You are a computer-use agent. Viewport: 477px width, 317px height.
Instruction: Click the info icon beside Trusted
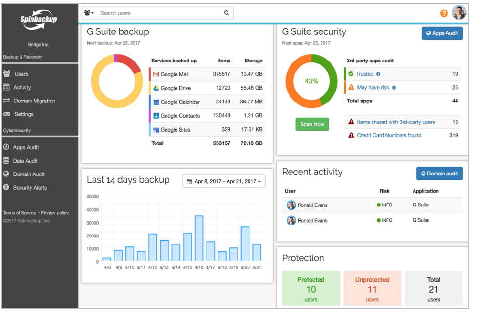(378, 74)
